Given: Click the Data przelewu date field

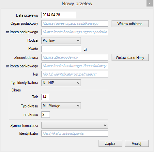Looking at the screenshot, I should [59, 15].
